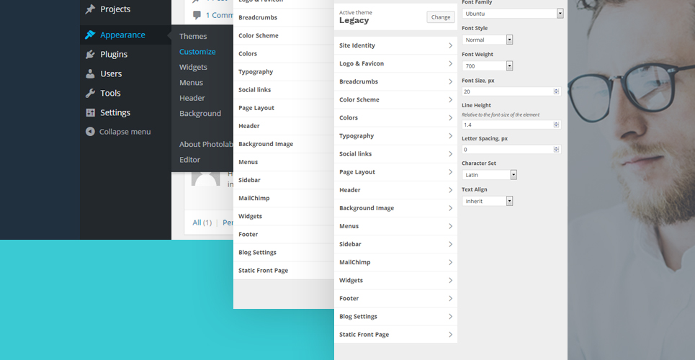The image size is (695, 360).
Task: Open MailChimp in the back customizer panel
Action: (284, 198)
